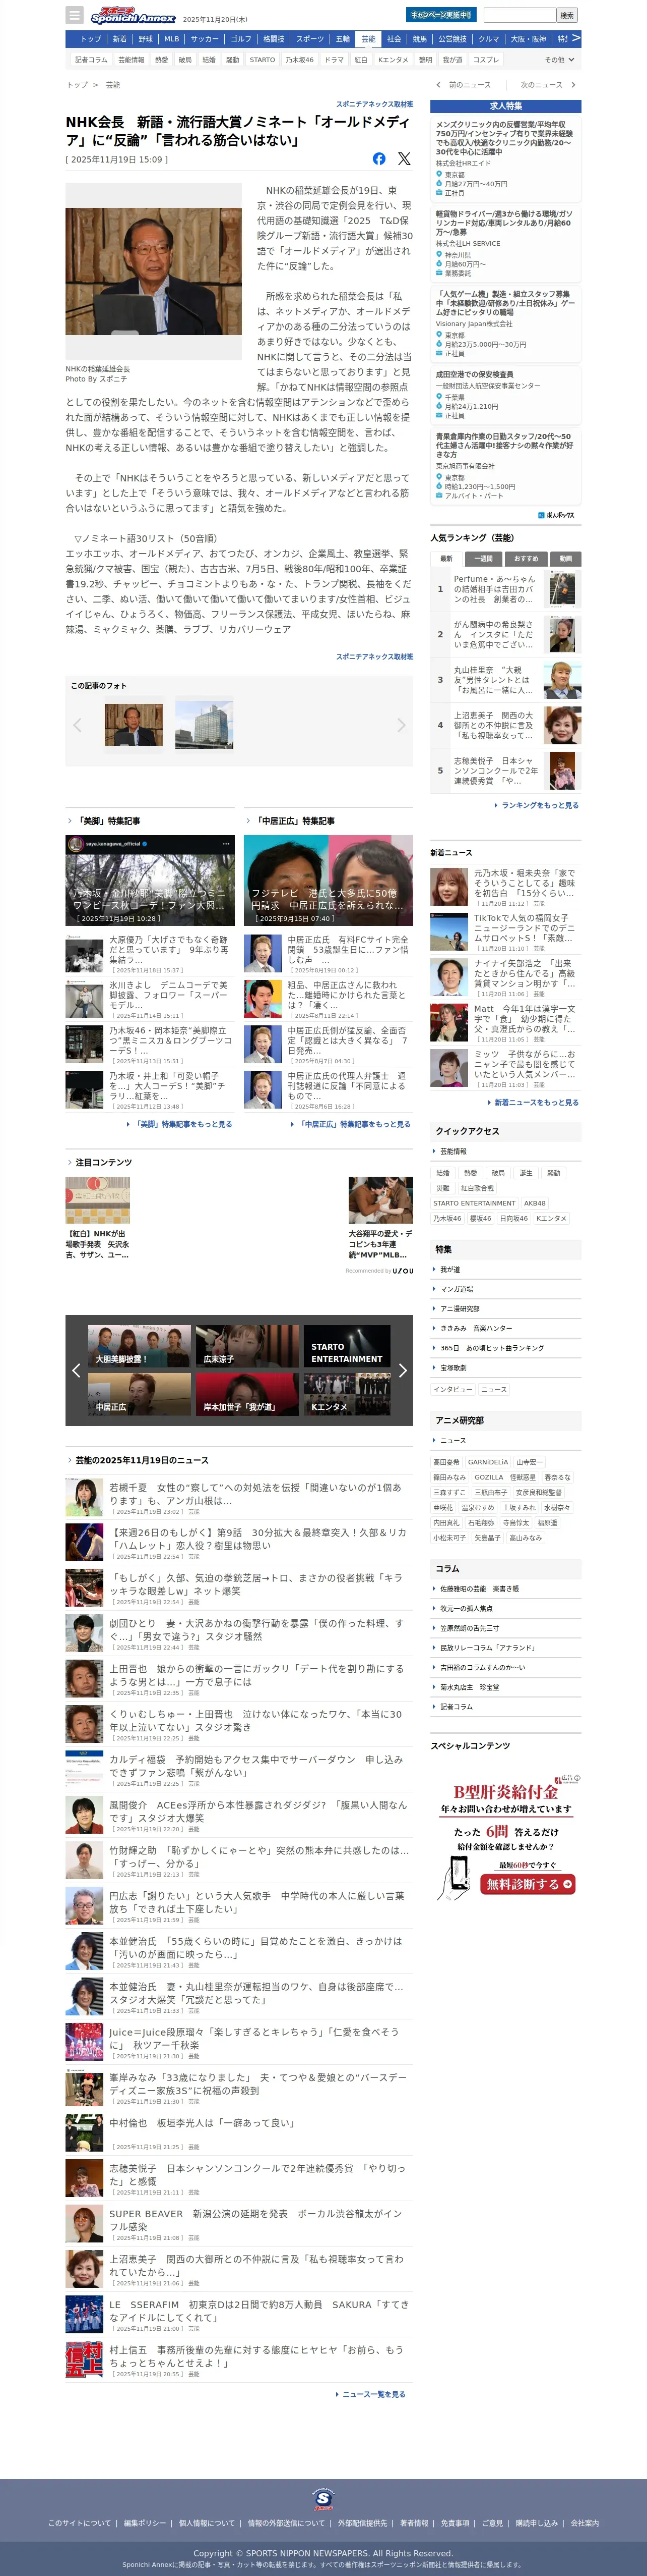The width and height of the screenshot is (647, 2576).
Task: Switch ranking to 一週間 tab
Action: [x=483, y=558]
